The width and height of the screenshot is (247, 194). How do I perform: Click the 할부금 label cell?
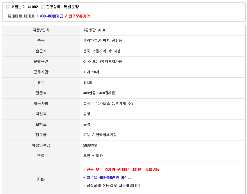(41, 135)
